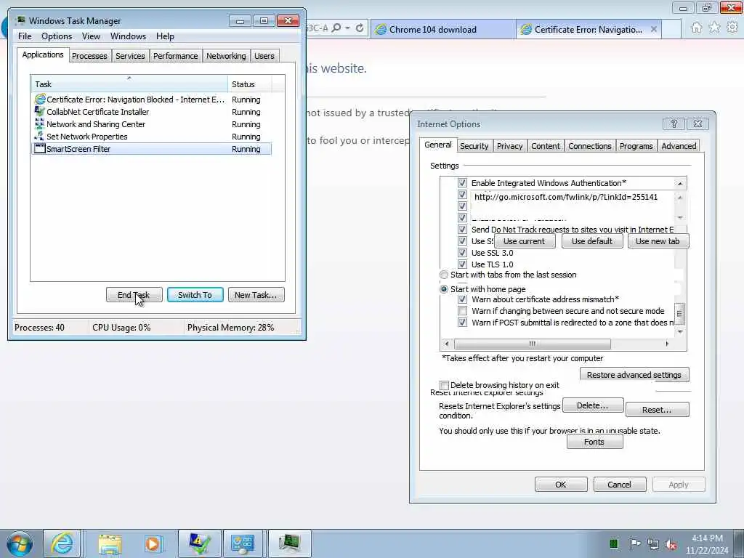The width and height of the screenshot is (744, 558).
Task: Open Network and Sharing Center taskbar icon
Action: click(243, 543)
